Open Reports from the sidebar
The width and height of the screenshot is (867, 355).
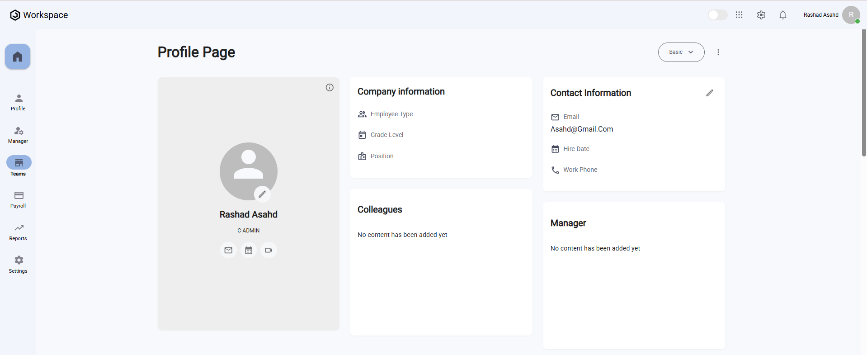pyautogui.click(x=19, y=232)
